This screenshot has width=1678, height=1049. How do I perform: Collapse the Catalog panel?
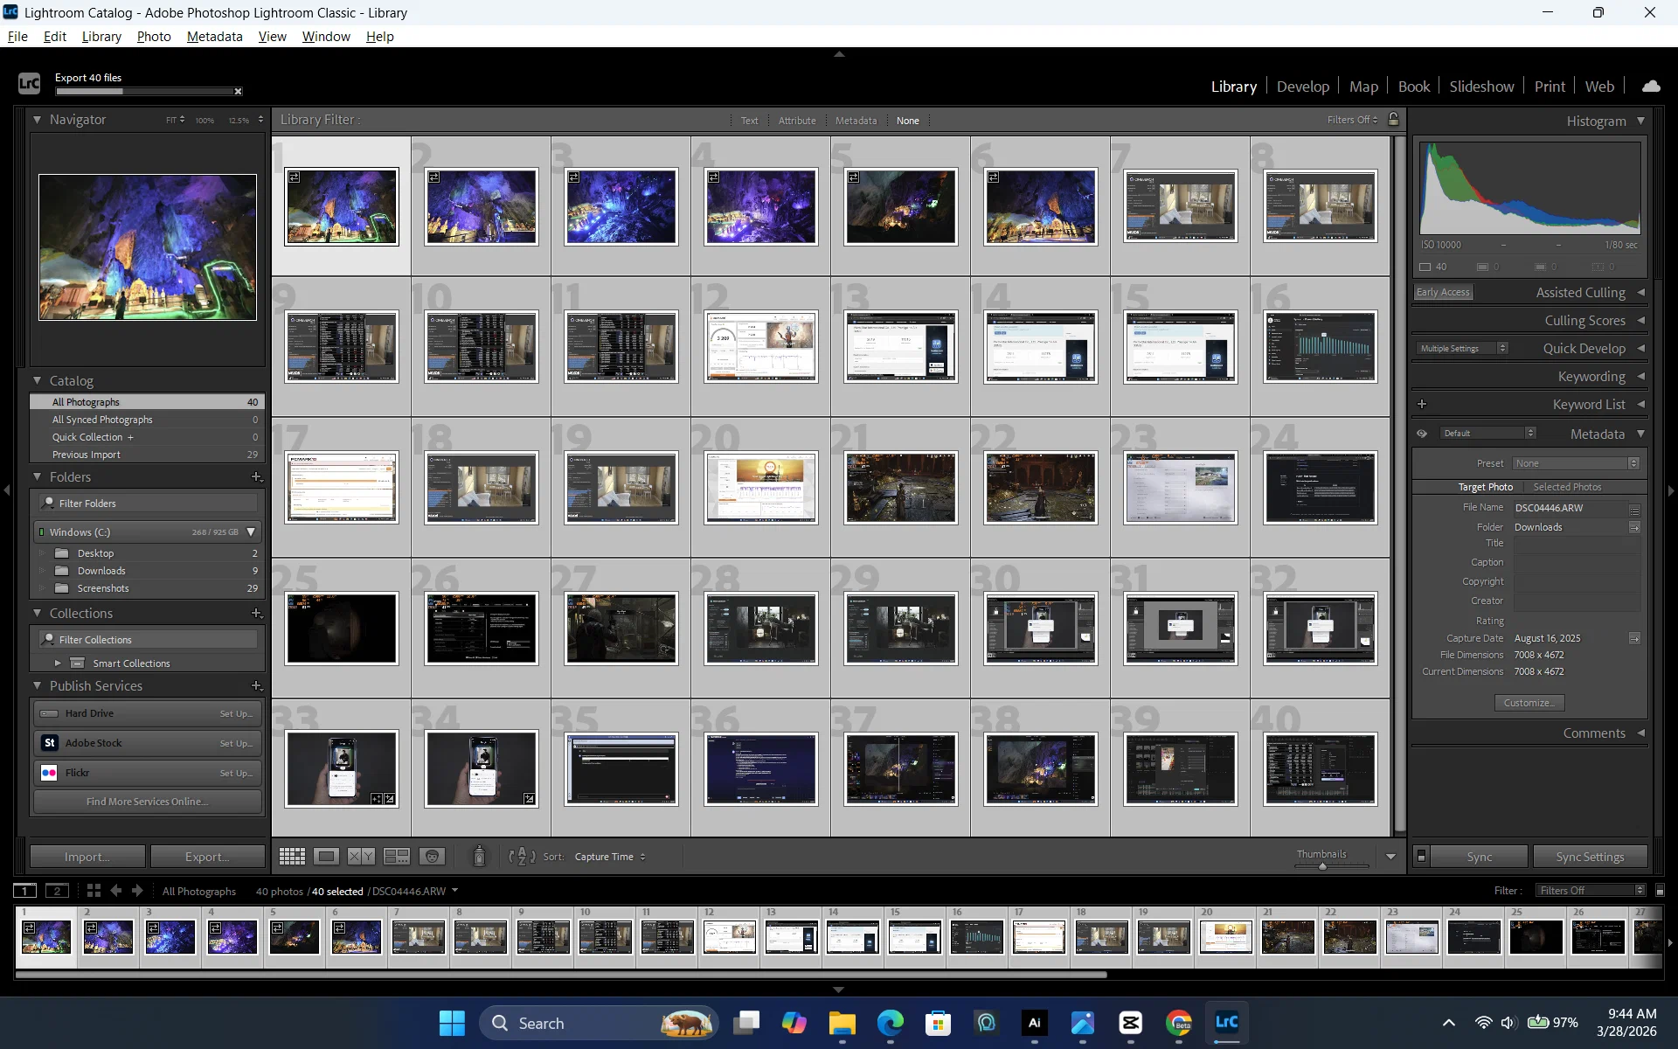point(37,380)
